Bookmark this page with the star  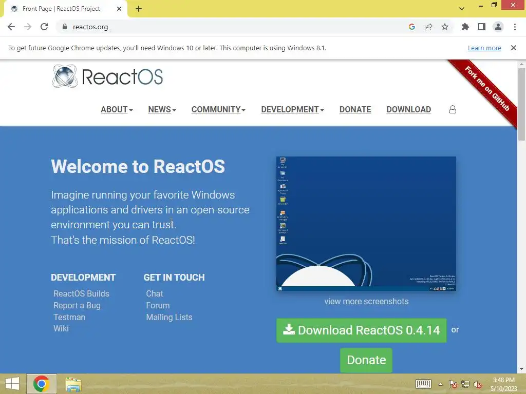pos(445,27)
